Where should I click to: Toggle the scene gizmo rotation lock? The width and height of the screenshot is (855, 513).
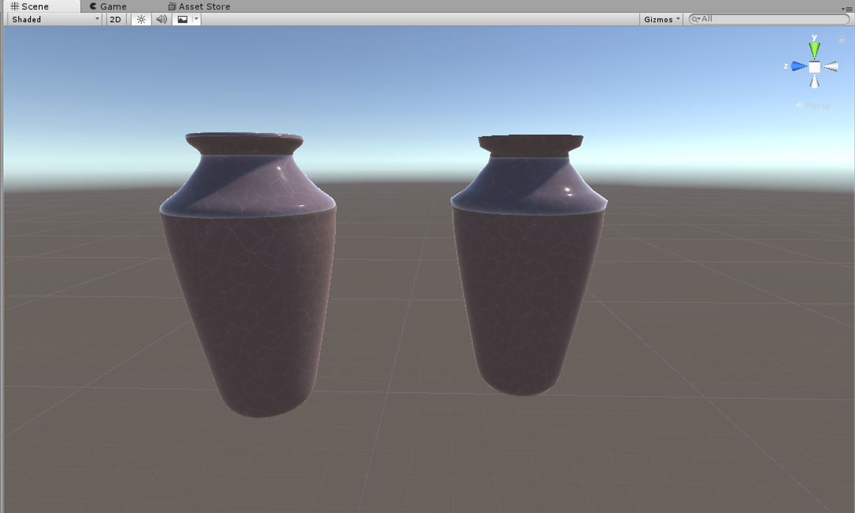coord(842,40)
